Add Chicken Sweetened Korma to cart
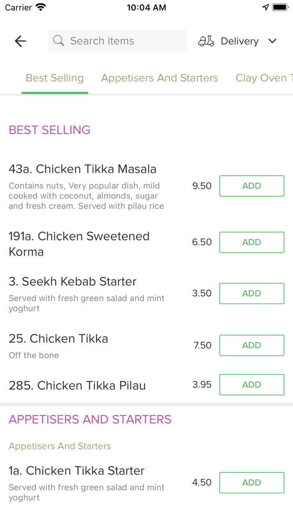This screenshot has width=293, height=521. (x=252, y=242)
